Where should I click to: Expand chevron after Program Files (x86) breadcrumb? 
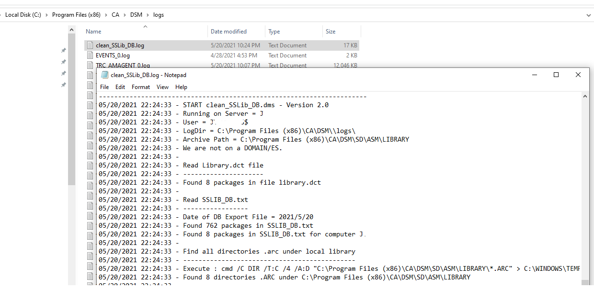[106, 15]
